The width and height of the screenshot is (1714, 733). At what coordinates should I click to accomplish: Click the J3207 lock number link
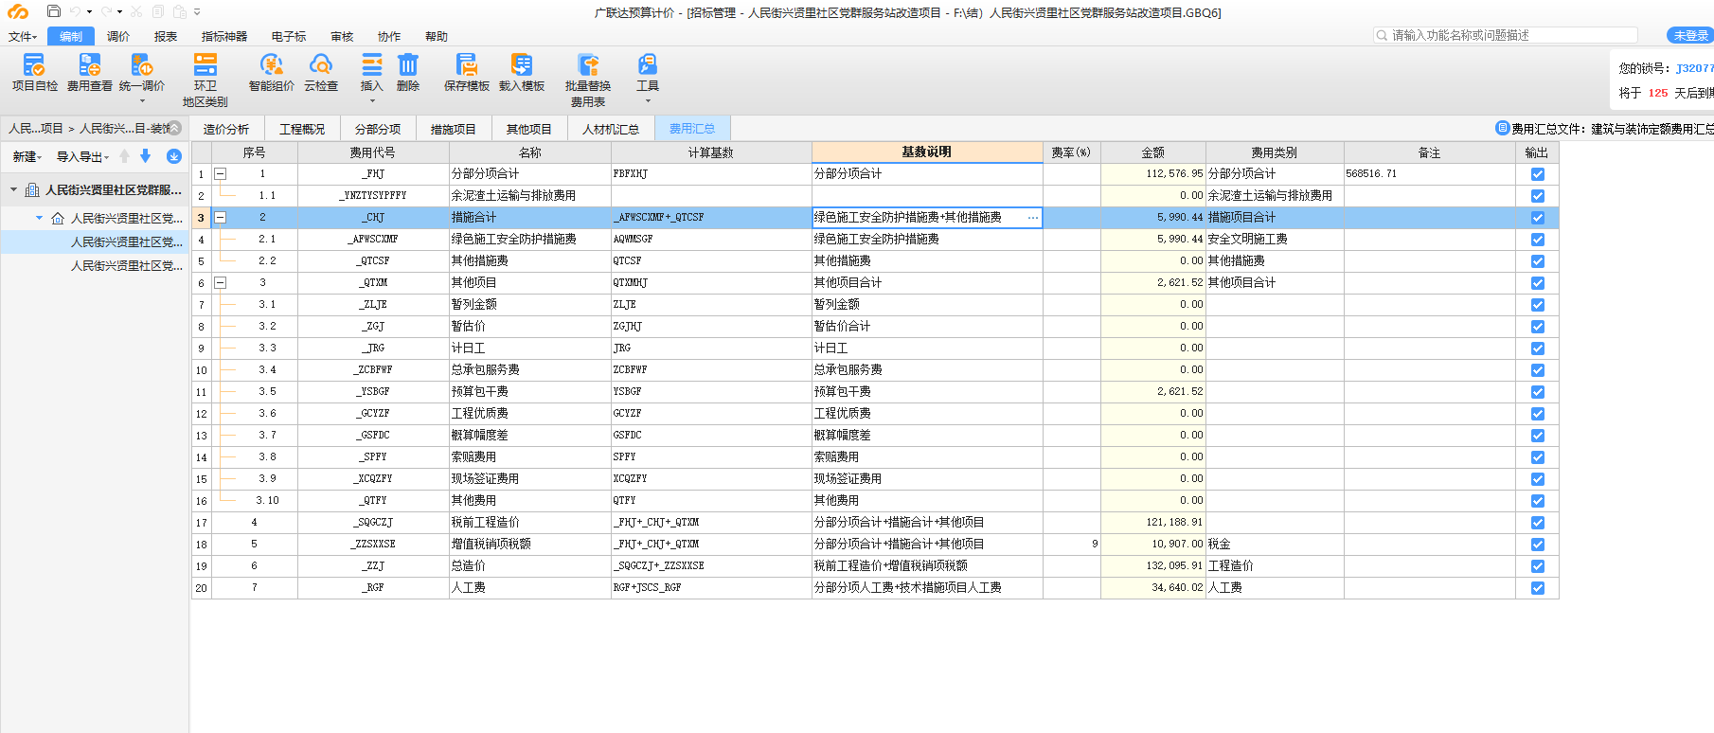tap(1694, 68)
